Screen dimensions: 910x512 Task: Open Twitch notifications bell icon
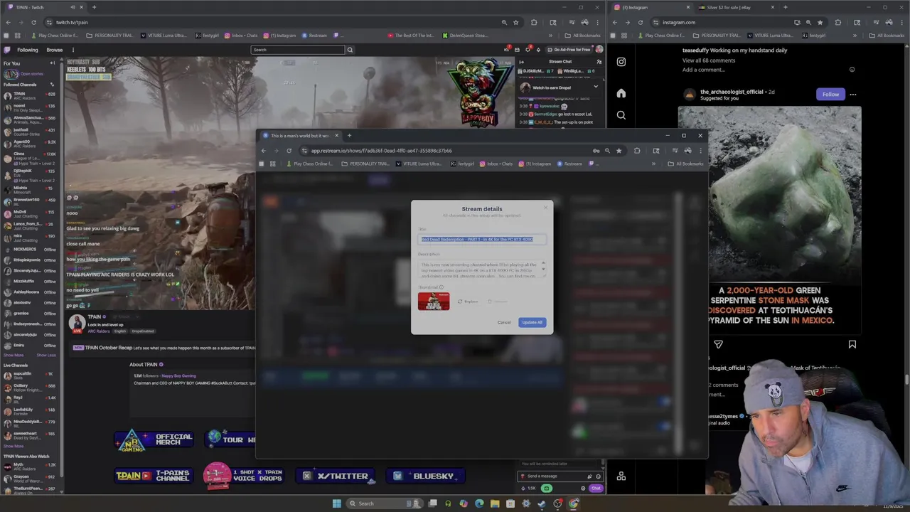(528, 50)
